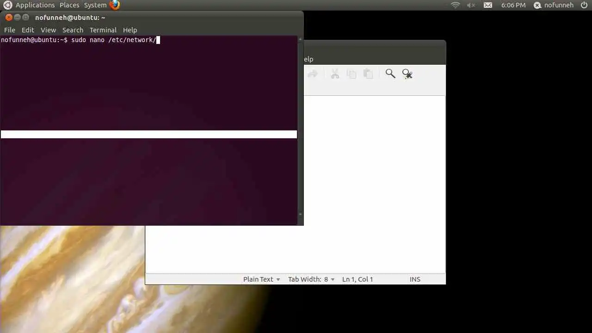Open the mail envelope indicator

click(488, 5)
